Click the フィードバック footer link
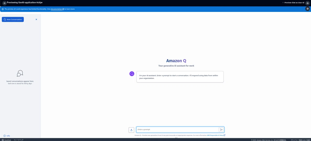 coord(18,140)
